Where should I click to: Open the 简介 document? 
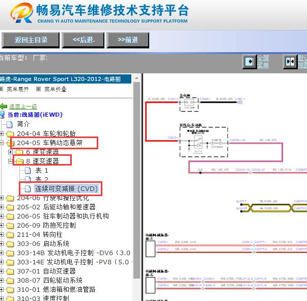(23, 124)
